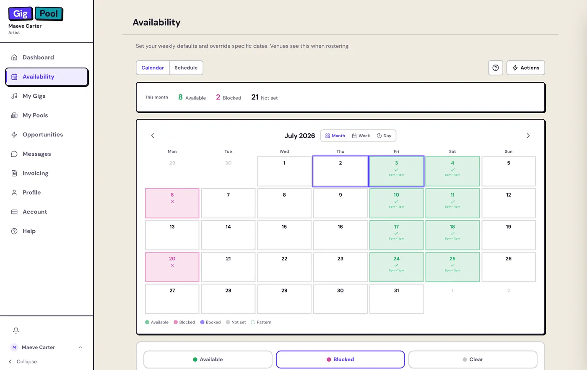Viewport: 587px width, 370px height.
Task: Click the Dashboard home icon
Action: (14, 57)
